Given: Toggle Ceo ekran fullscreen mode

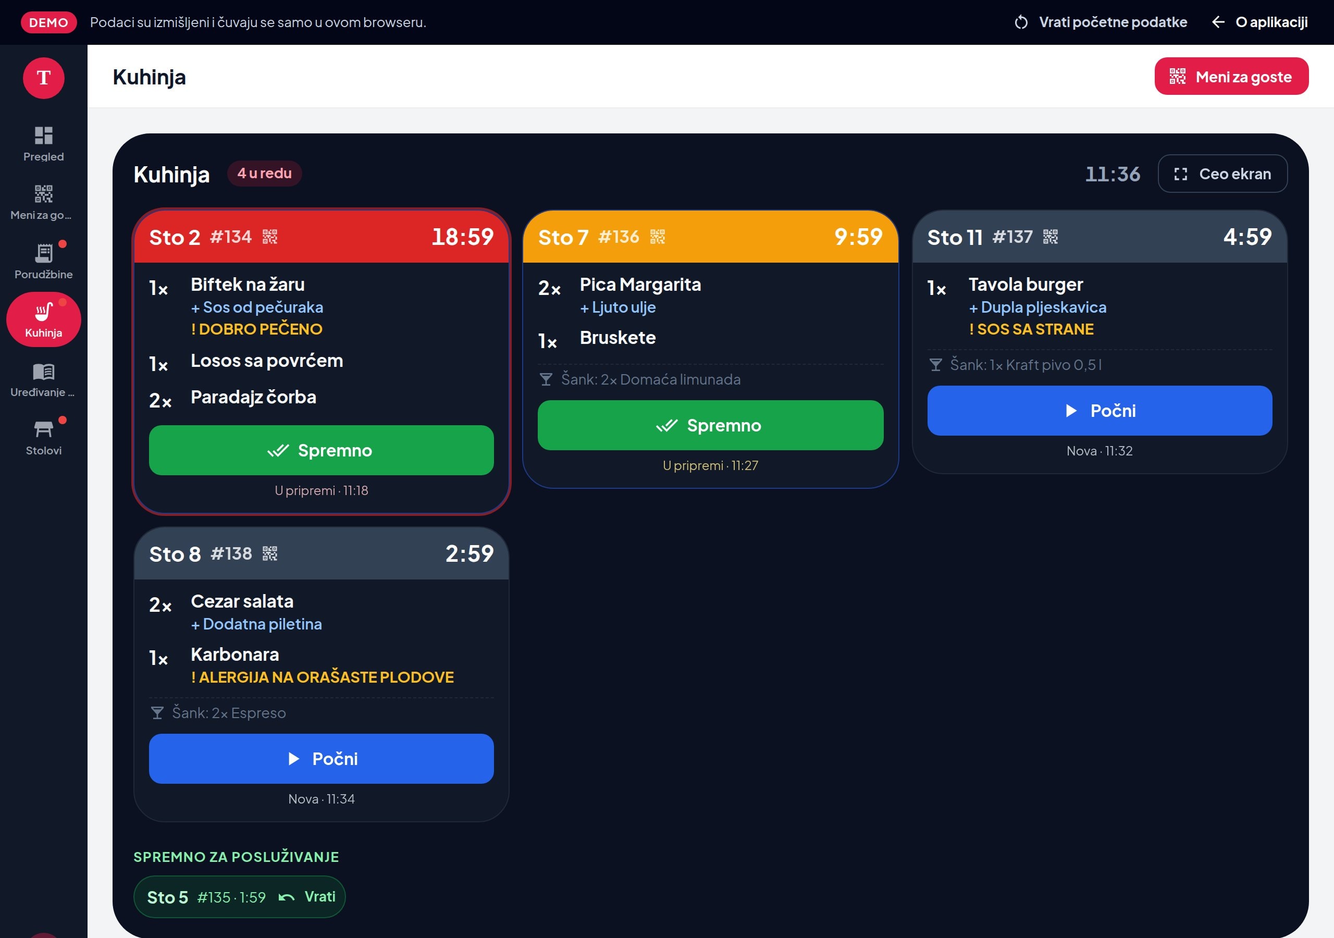Looking at the screenshot, I should tap(1222, 174).
